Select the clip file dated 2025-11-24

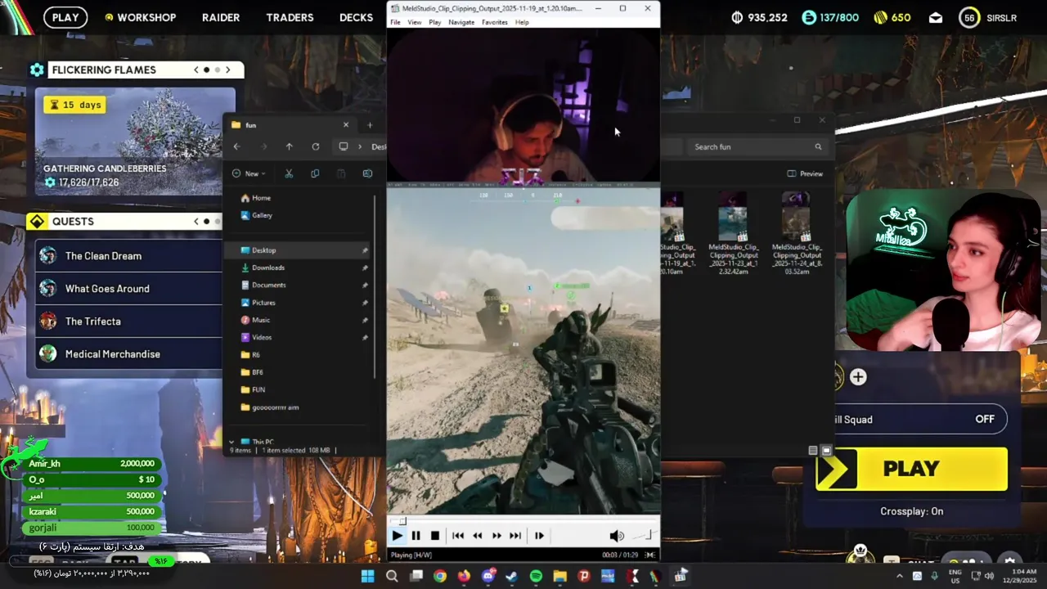pyautogui.click(x=797, y=234)
